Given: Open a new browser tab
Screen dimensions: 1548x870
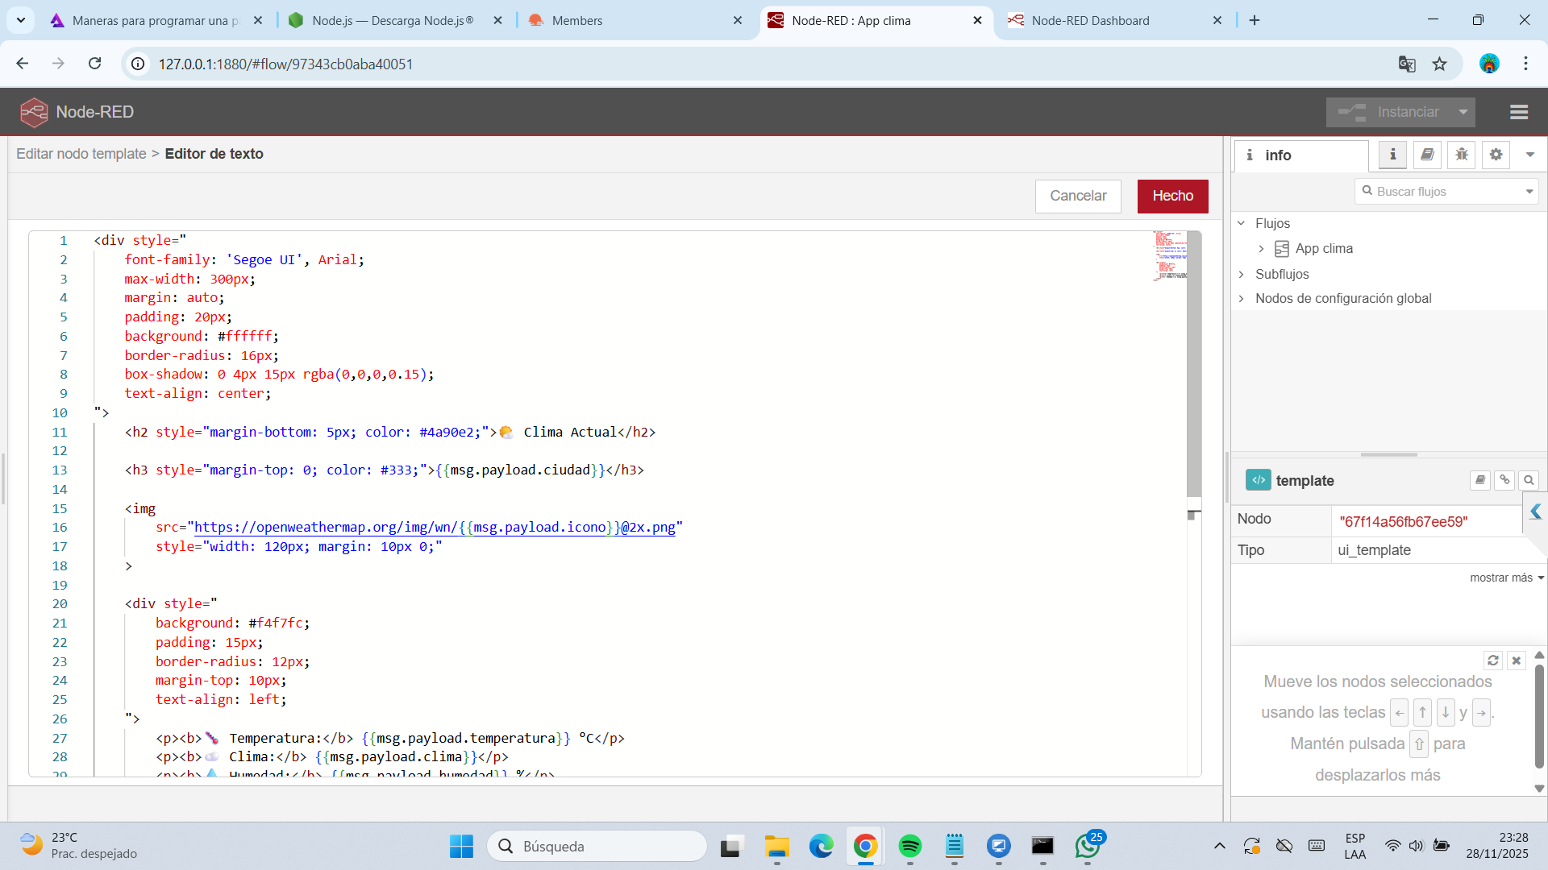Looking at the screenshot, I should click(1255, 21).
